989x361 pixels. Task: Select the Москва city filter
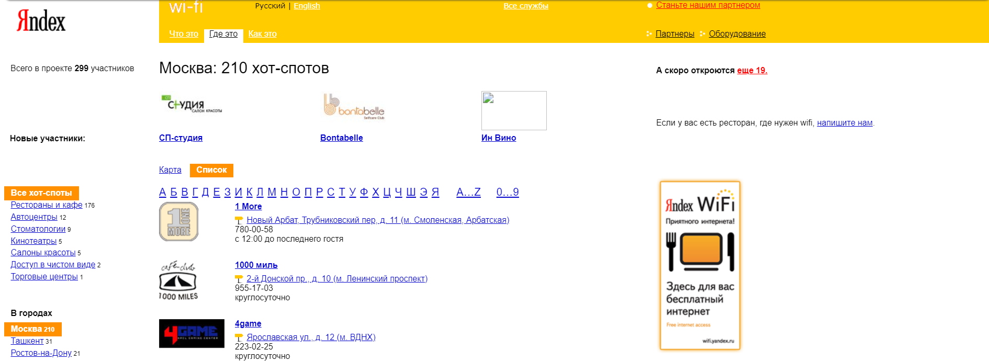click(33, 329)
